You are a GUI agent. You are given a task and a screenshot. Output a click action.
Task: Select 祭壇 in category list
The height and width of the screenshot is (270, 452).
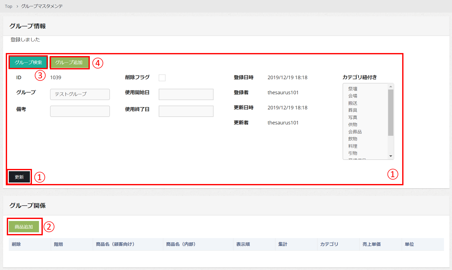click(353, 89)
